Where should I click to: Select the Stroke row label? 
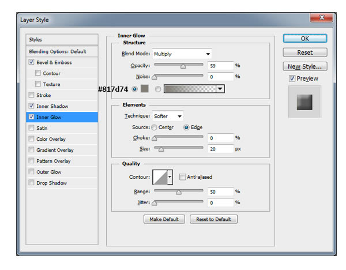[44, 95]
